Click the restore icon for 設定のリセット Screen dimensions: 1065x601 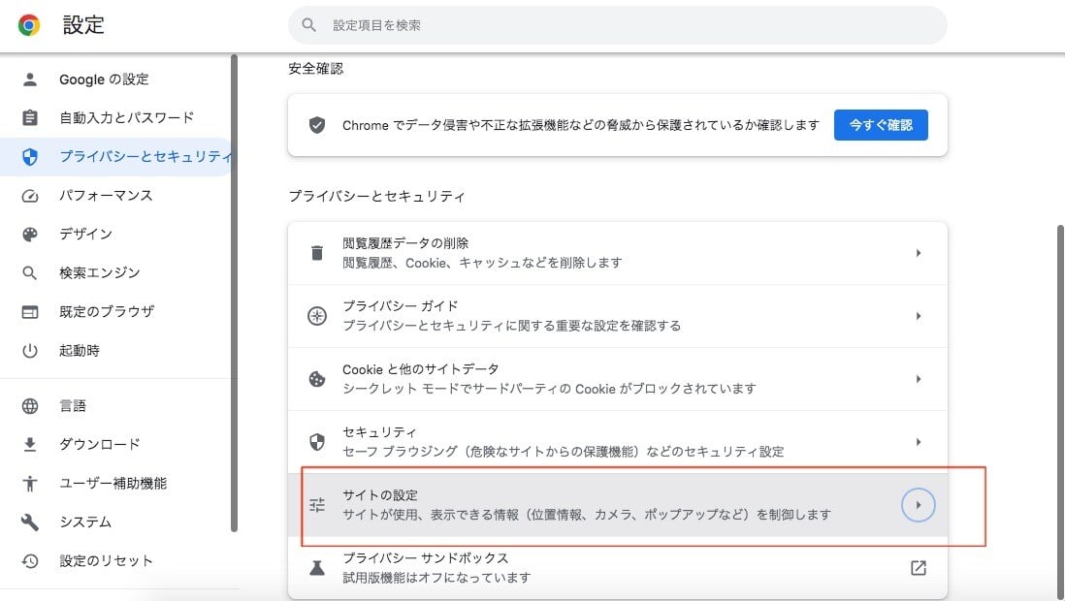[x=30, y=561]
